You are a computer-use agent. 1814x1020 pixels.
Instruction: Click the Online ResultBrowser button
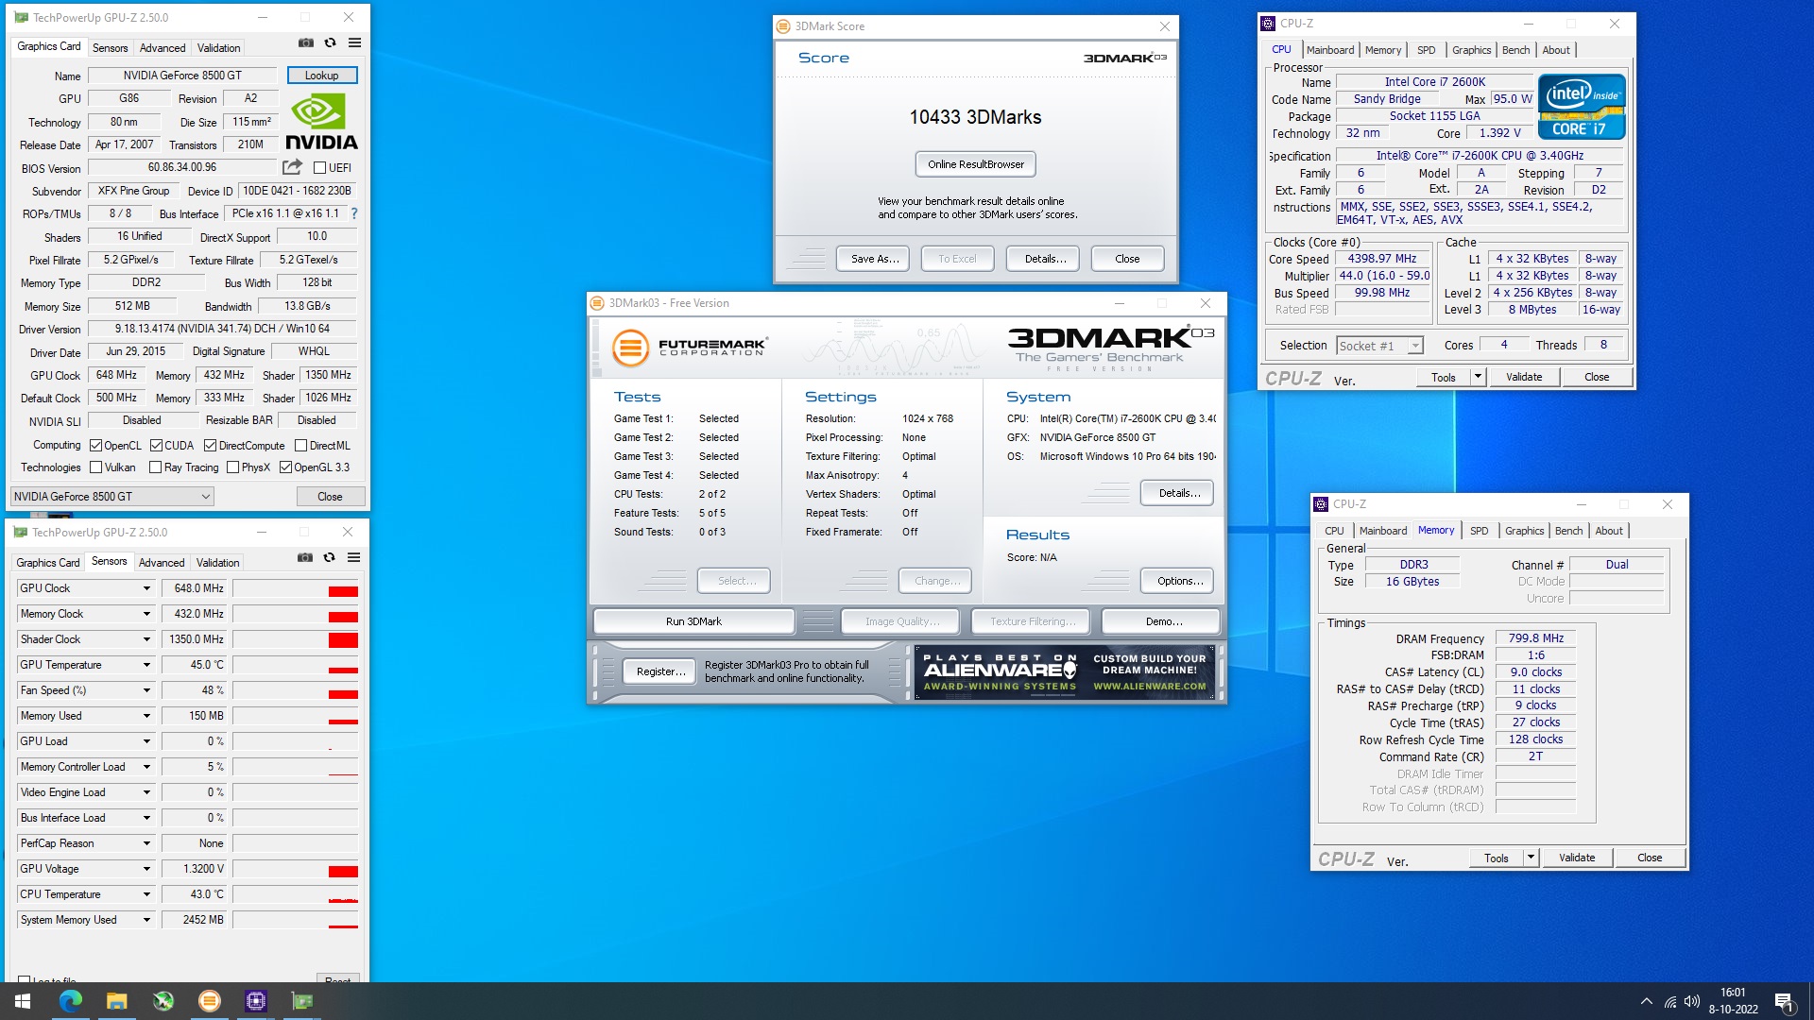pos(976,164)
